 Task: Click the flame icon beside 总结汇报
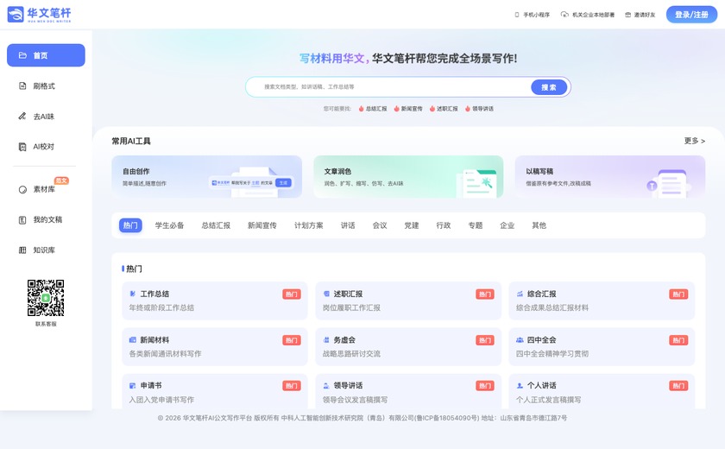click(x=361, y=109)
